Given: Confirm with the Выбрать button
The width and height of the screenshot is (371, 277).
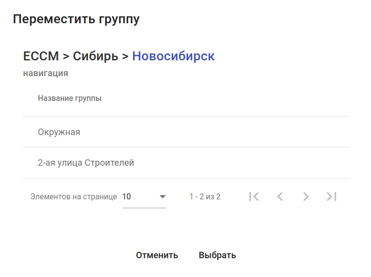Looking at the screenshot, I should [217, 255].
